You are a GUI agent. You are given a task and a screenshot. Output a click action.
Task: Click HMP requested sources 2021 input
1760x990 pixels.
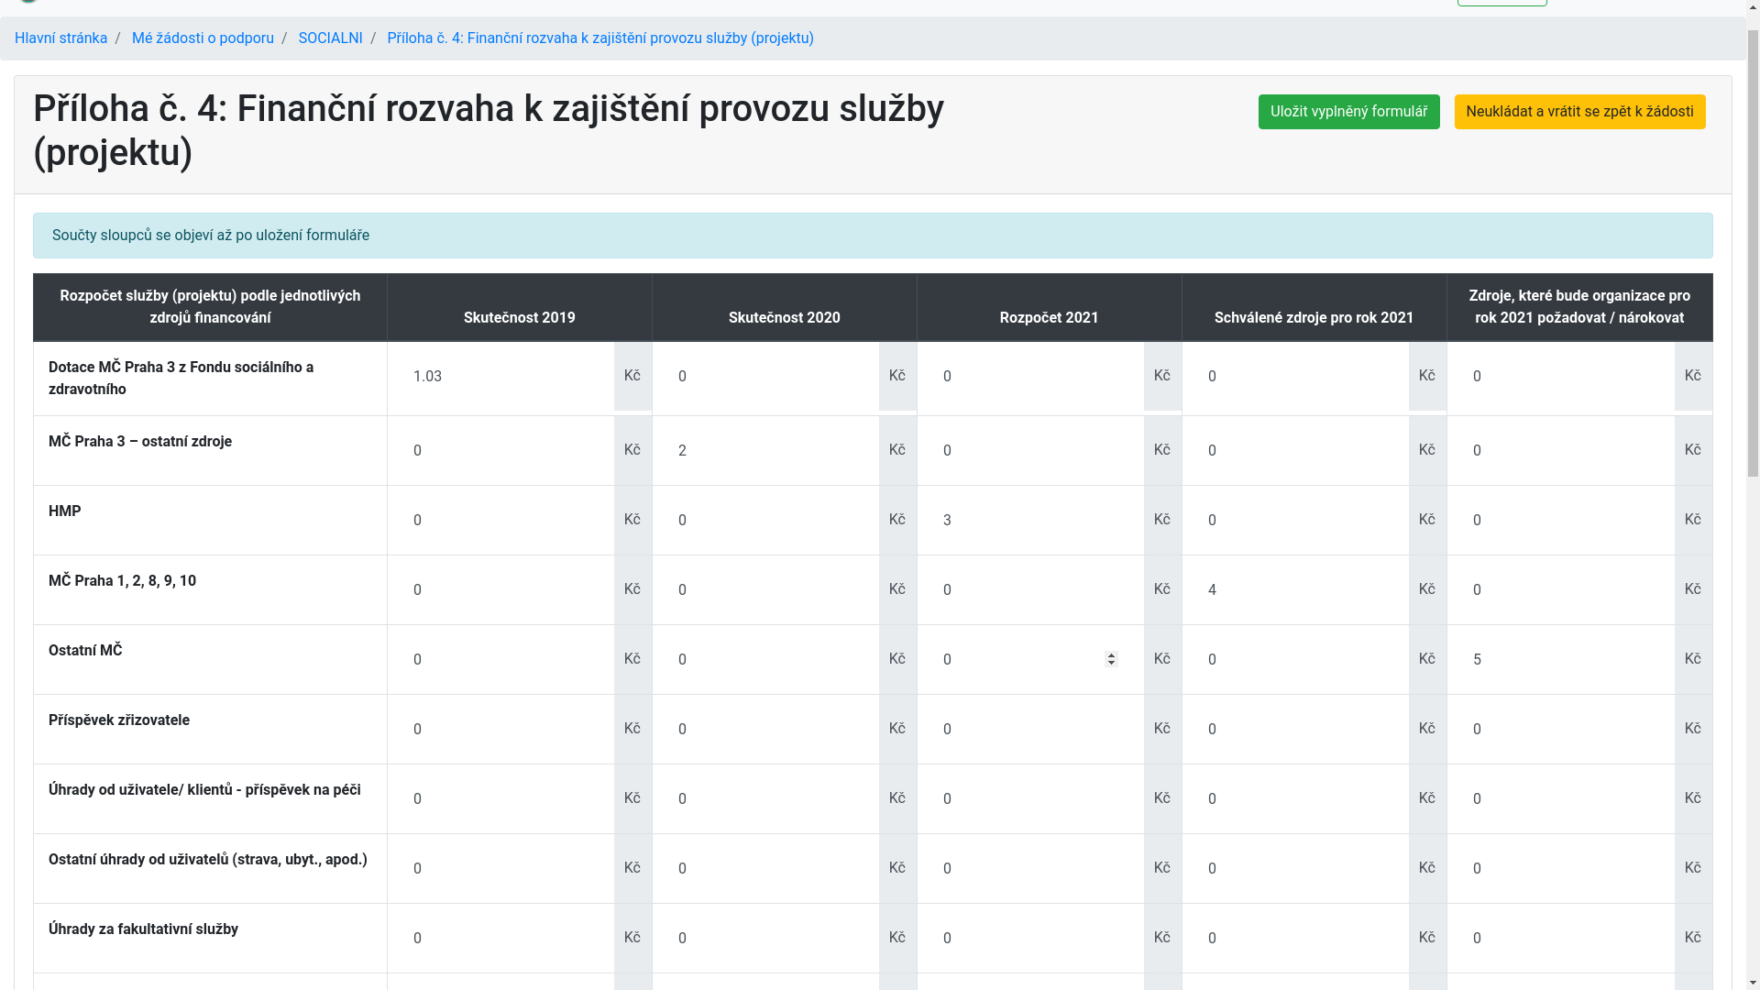tap(1561, 521)
